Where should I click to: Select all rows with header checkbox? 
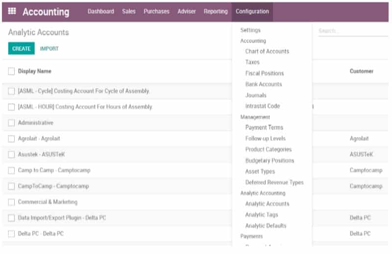tap(11, 71)
